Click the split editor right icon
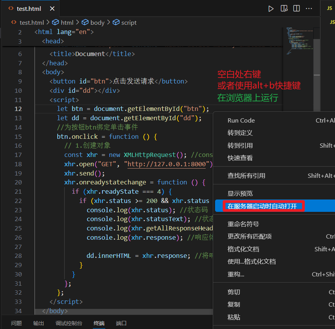The width and height of the screenshot is (335, 329). (296, 9)
